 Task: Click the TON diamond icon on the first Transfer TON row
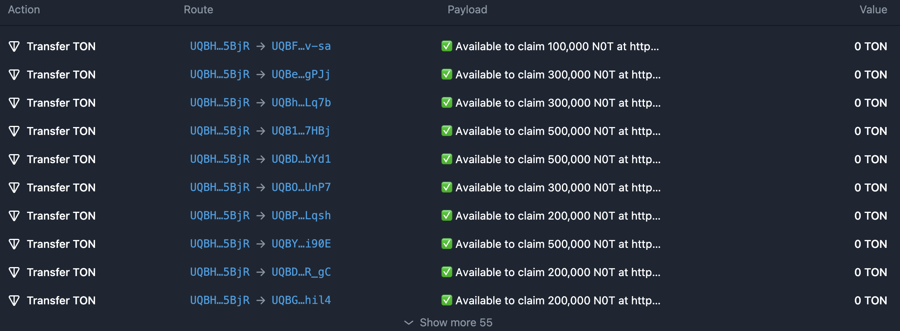[15, 46]
